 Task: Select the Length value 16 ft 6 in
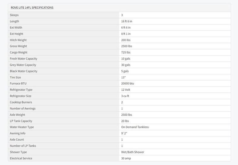pos(127,21)
